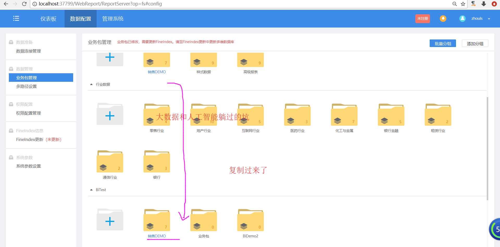Open the hamburger menu icon
Viewport: 500px width, 247px height.
16,18
